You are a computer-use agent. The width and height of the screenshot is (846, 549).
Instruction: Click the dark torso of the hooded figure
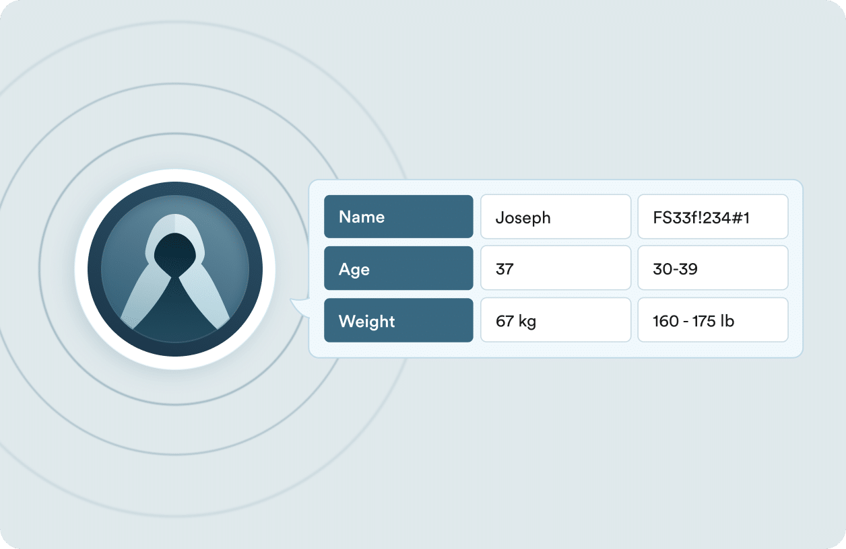coord(175,309)
